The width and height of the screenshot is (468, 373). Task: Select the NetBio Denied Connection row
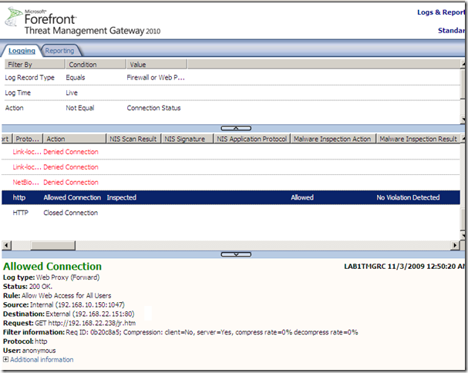(231, 183)
